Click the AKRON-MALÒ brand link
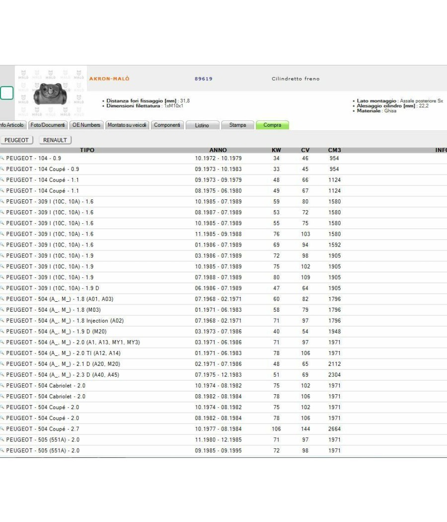This screenshot has width=447, height=522. [x=109, y=79]
